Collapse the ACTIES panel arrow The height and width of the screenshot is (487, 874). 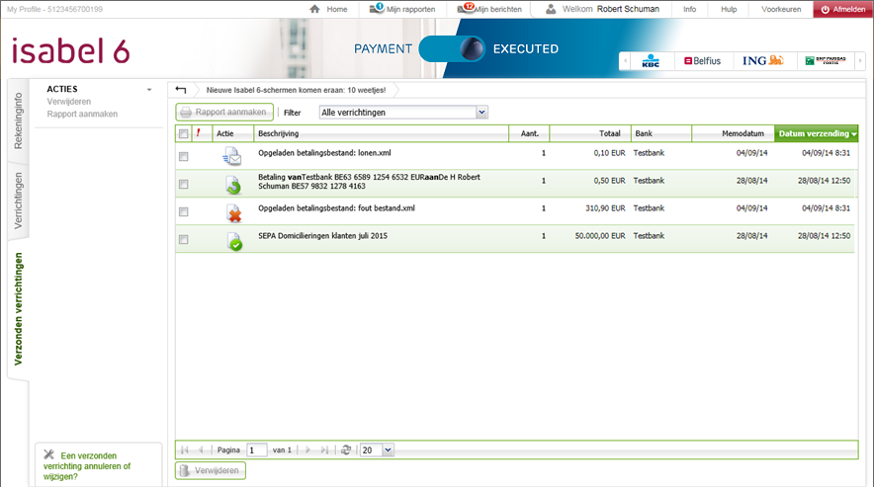[149, 90]
